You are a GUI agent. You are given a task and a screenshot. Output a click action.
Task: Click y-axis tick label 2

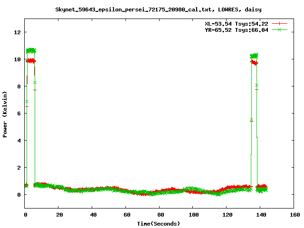pyautogui.click(x=19, y=168)
